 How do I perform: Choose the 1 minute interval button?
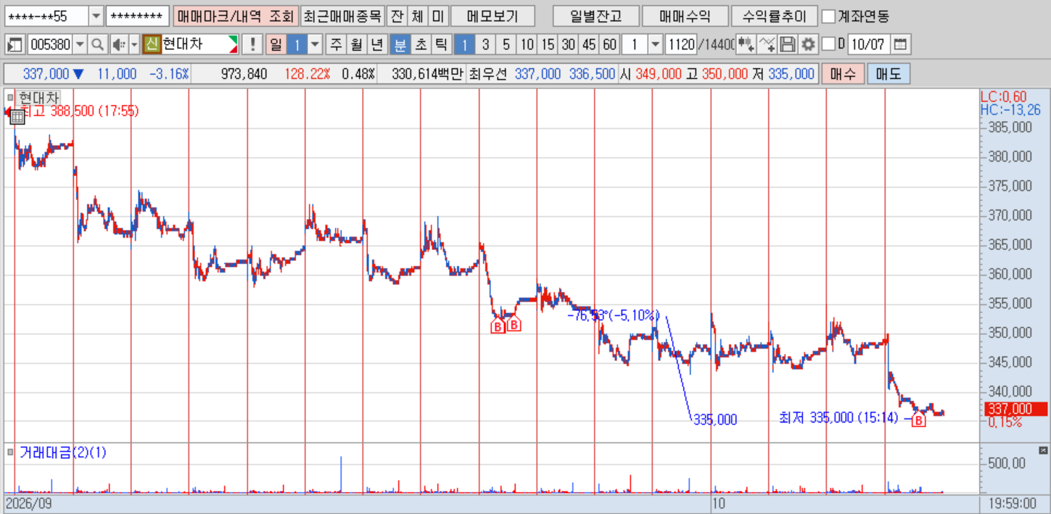click(465, 44)
